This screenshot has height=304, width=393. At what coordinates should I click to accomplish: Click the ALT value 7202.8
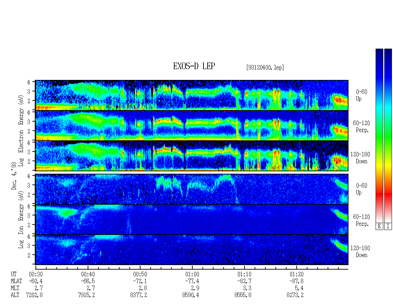point(34,295)
